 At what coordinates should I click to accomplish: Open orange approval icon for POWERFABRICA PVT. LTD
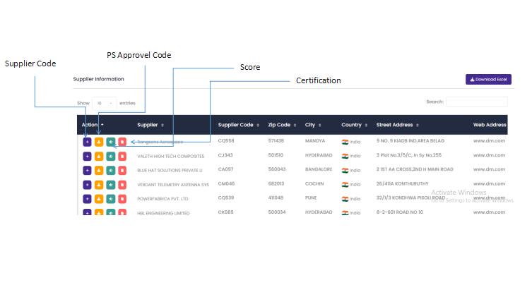pyautogui.click(x=99, y=199)
